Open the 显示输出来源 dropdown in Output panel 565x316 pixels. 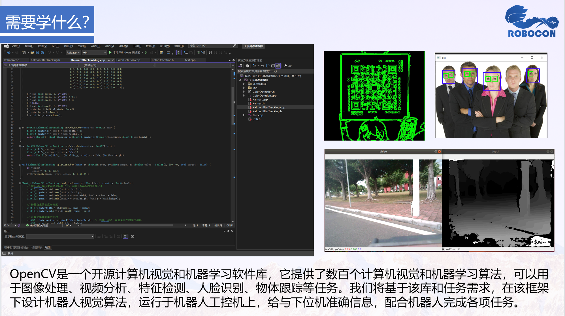(60, 236)
